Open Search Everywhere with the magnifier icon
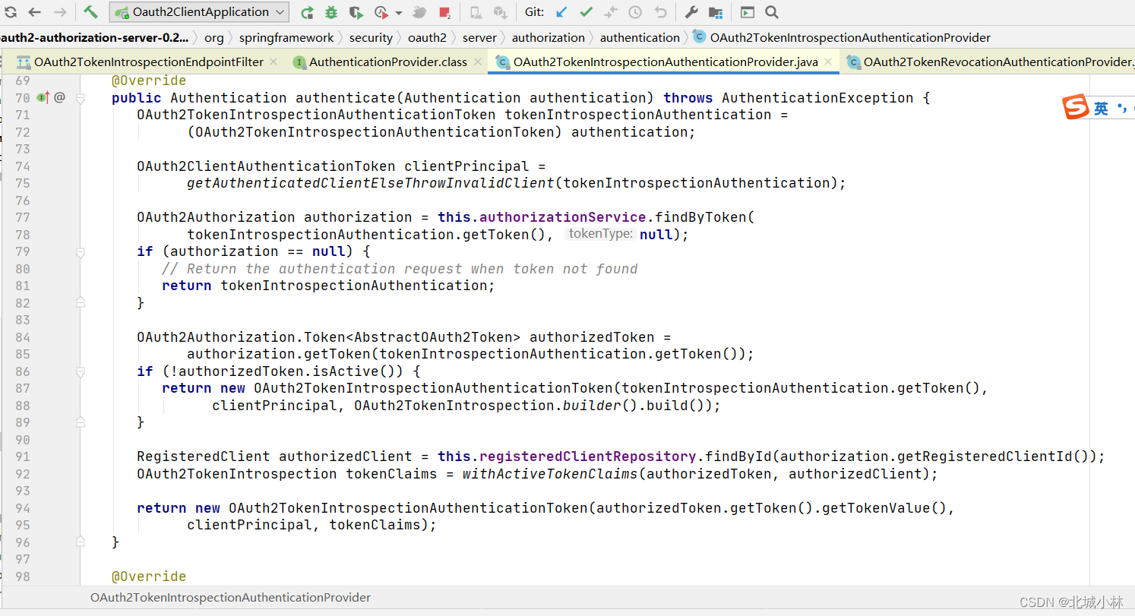Screen dimensions: 1135x616 [x=772, y=12]
